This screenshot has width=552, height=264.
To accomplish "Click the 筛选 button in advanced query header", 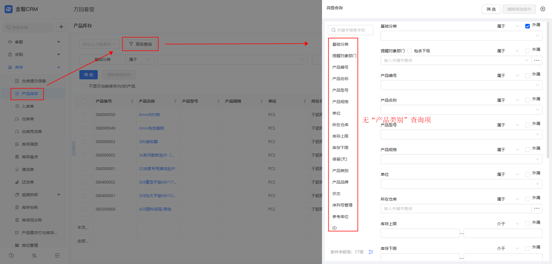I will click(491, 9).
